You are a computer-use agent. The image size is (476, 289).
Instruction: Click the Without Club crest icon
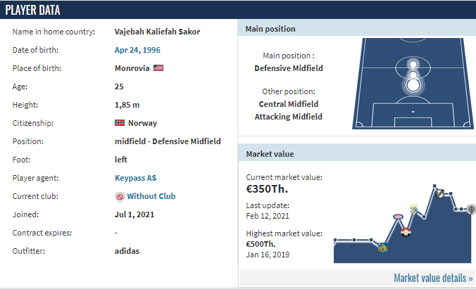click(x=120, y=197)
